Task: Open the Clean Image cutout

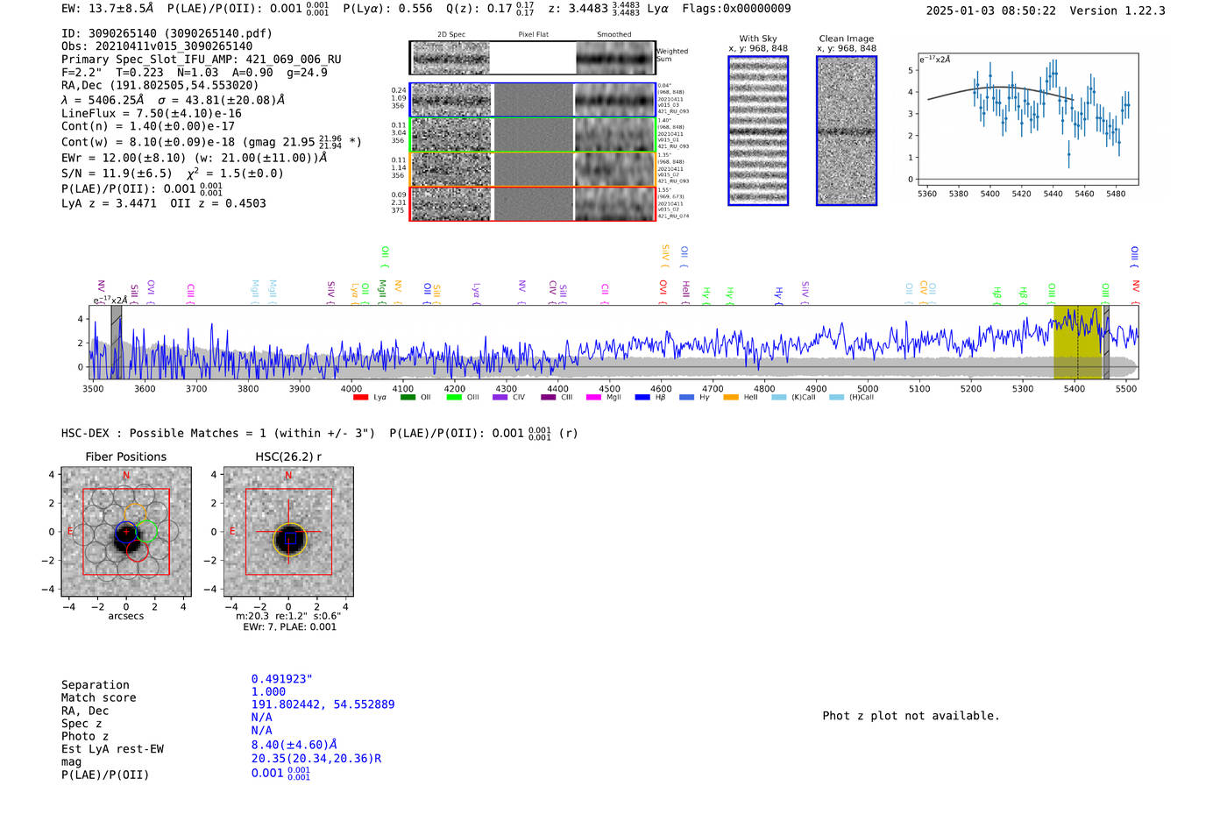Action: point(847,131)
